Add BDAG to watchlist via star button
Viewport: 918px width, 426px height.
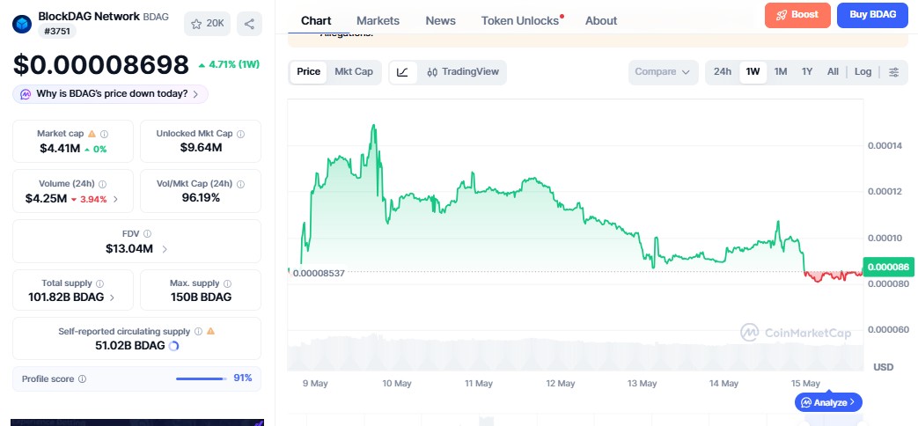pos(208,24)
